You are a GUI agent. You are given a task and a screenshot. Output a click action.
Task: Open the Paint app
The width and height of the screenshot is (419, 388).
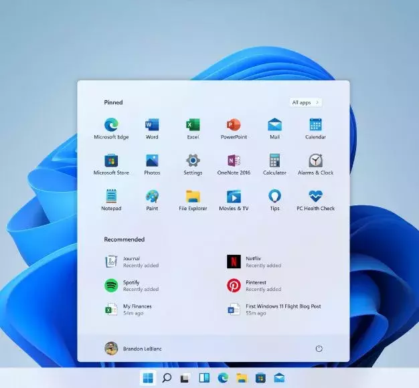click(x=152, y=200)
